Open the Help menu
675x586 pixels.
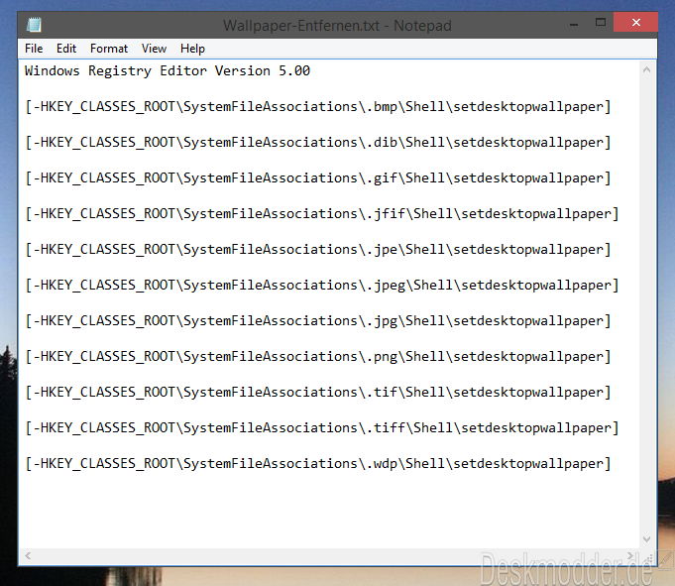pyautogui.click(x=192, y=49)
